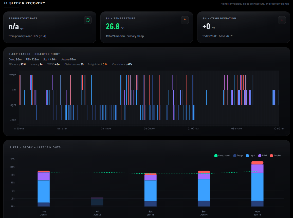Click the Consistency 41% metric
This screenshot has width=293, height=218.
(x=122, y=64)
